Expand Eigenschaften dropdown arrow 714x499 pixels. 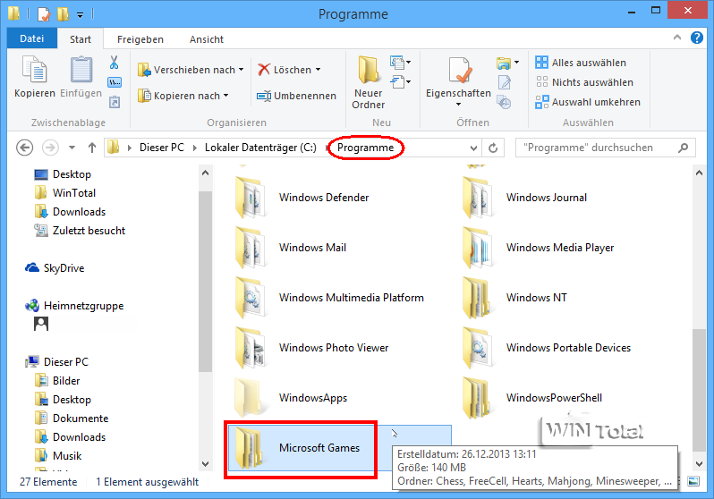458,105
